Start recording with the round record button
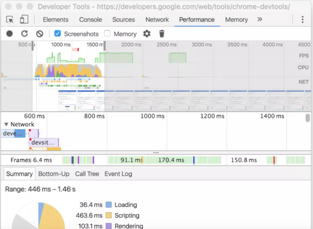Image resolution: width=313 pixels, height=229 pixels. pyautogui.click(x=9, y=34)
